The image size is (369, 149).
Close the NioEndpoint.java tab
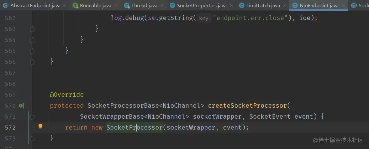pyautogui.click(x=343, y=6)
